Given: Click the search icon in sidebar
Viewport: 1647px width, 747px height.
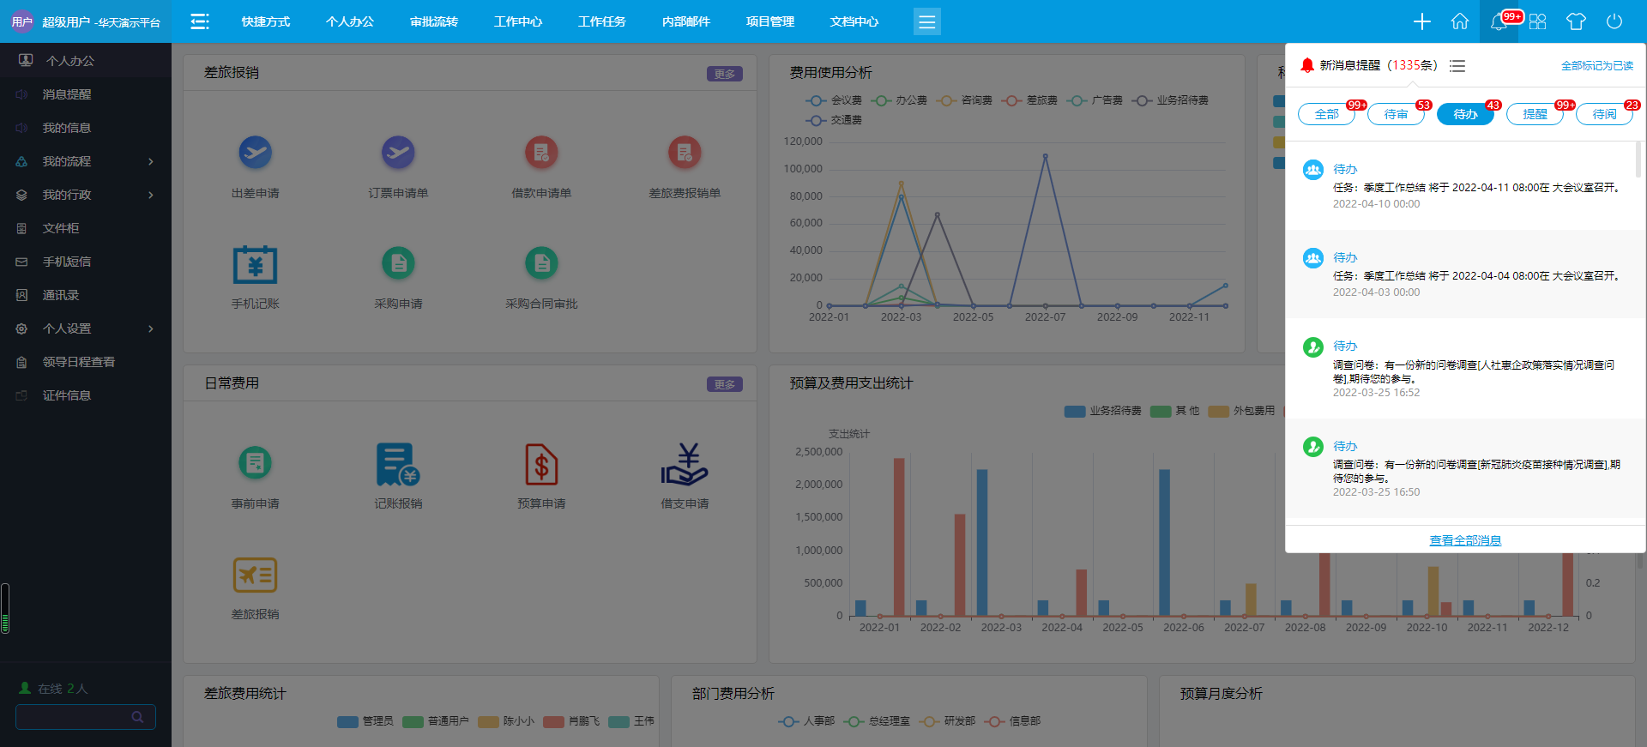Looking at the screenshot, I should coord(137,717).
